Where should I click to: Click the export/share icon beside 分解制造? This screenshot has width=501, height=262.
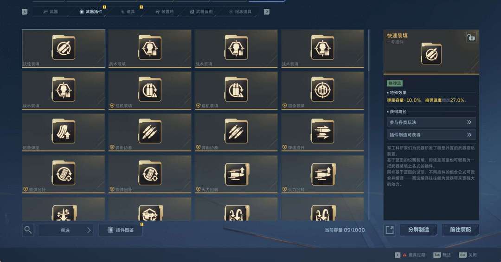click(x=390, y=230)
